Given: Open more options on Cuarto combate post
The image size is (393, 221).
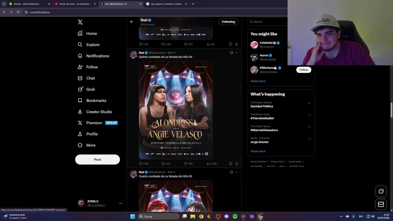Looking at the screenshot, I should pos(236,172).
